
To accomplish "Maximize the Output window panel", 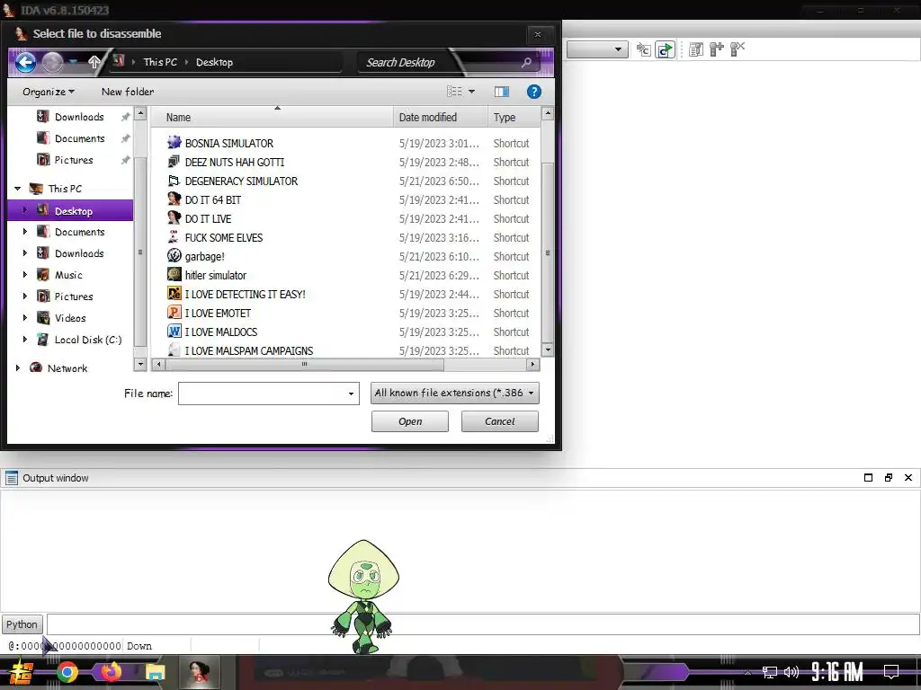I will click(868, 478).
